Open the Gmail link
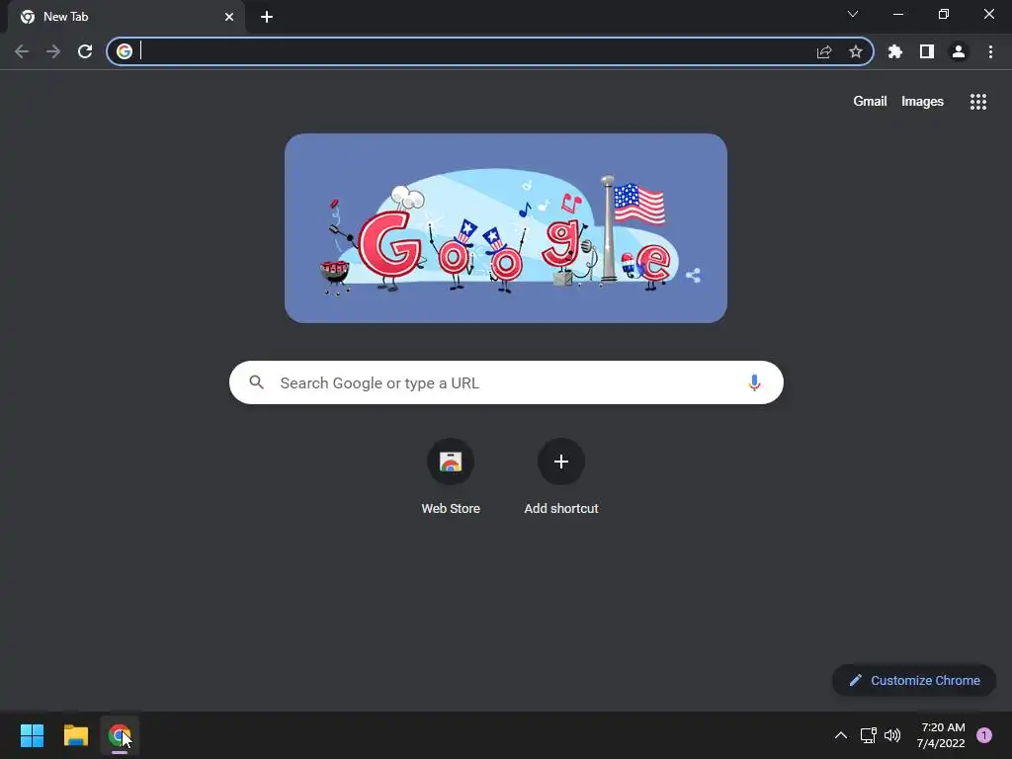 (x=870, y=102)
